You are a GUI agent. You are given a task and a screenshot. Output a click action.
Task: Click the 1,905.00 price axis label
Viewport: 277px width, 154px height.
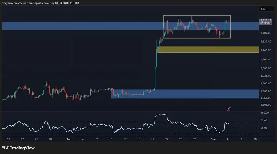pyautogui.click(x=266, y=91)
